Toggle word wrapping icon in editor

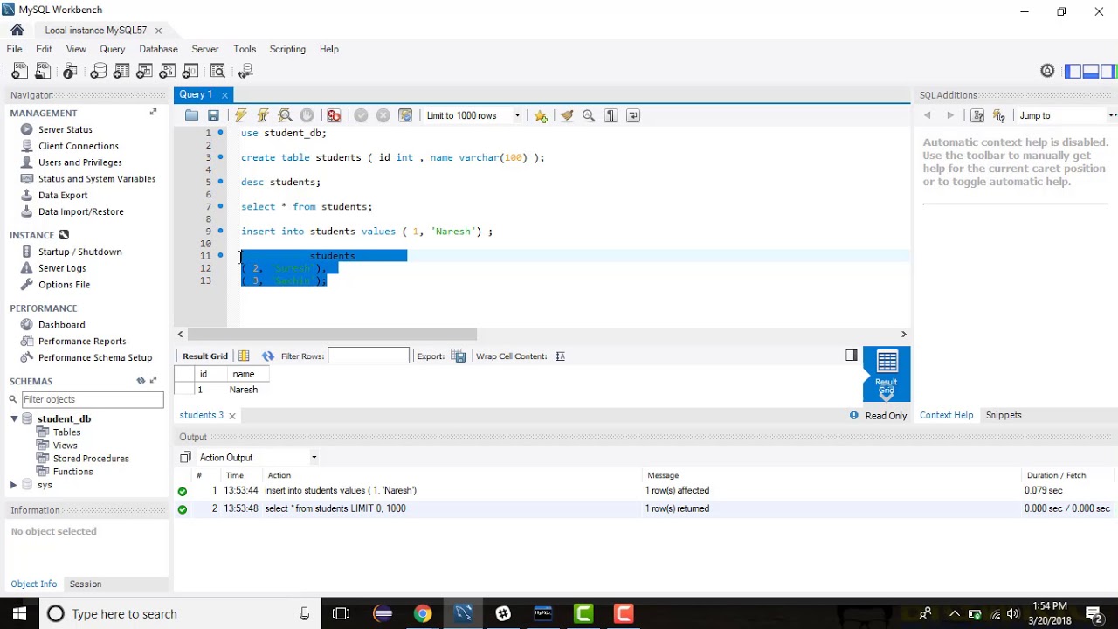click(633, 115)
